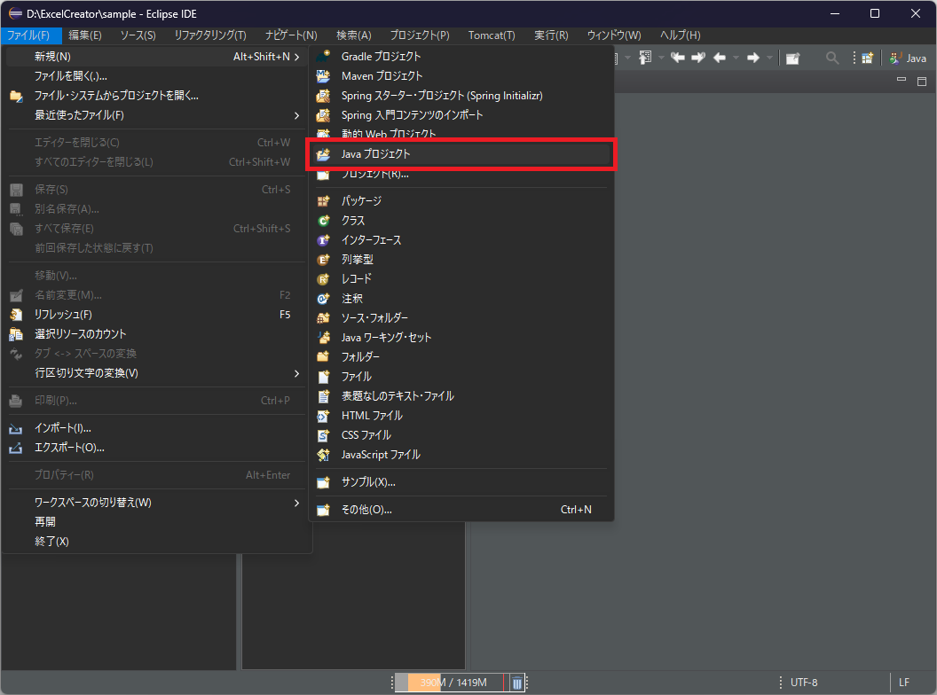Click the previous annotation toolbar icon

coord(645,58)
